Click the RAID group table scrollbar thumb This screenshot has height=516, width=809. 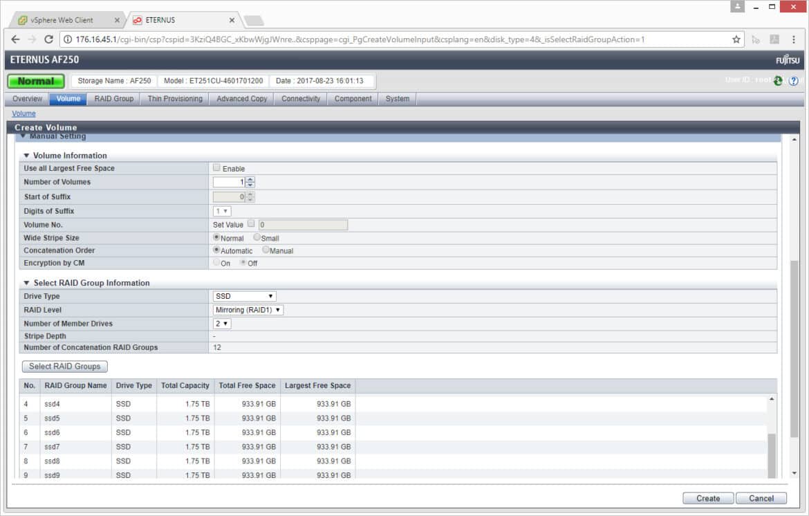772,455
